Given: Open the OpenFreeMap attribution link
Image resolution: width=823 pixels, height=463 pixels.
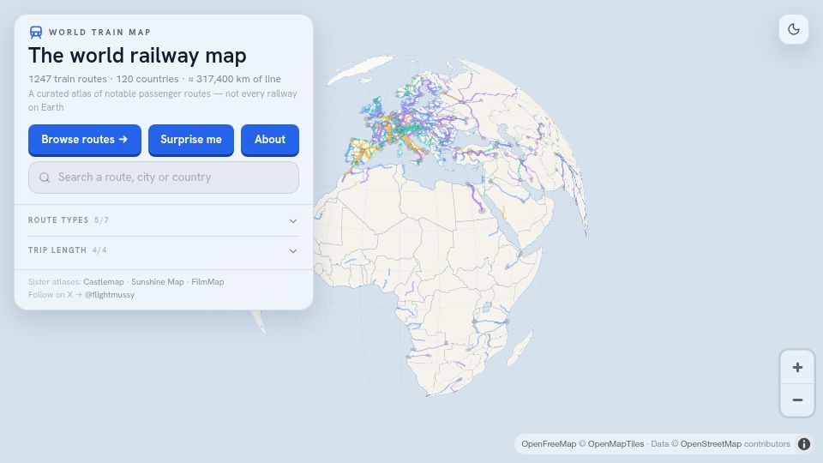Looking at the screenshot, I should [x=549, y=444].
